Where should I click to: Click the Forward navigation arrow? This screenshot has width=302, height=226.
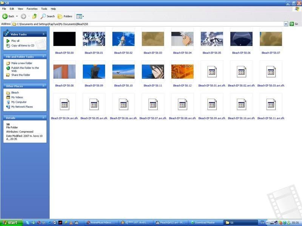point(23,16)
